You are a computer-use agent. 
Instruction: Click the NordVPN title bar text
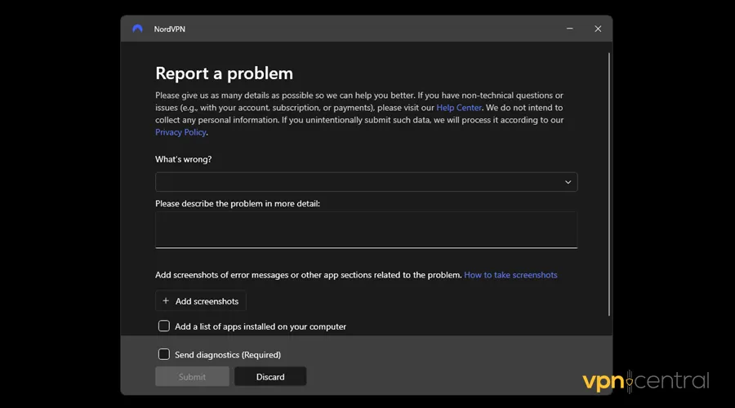click(170, 29)
